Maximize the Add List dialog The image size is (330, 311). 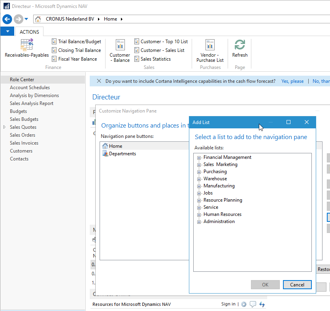click(x=289, y=122)
